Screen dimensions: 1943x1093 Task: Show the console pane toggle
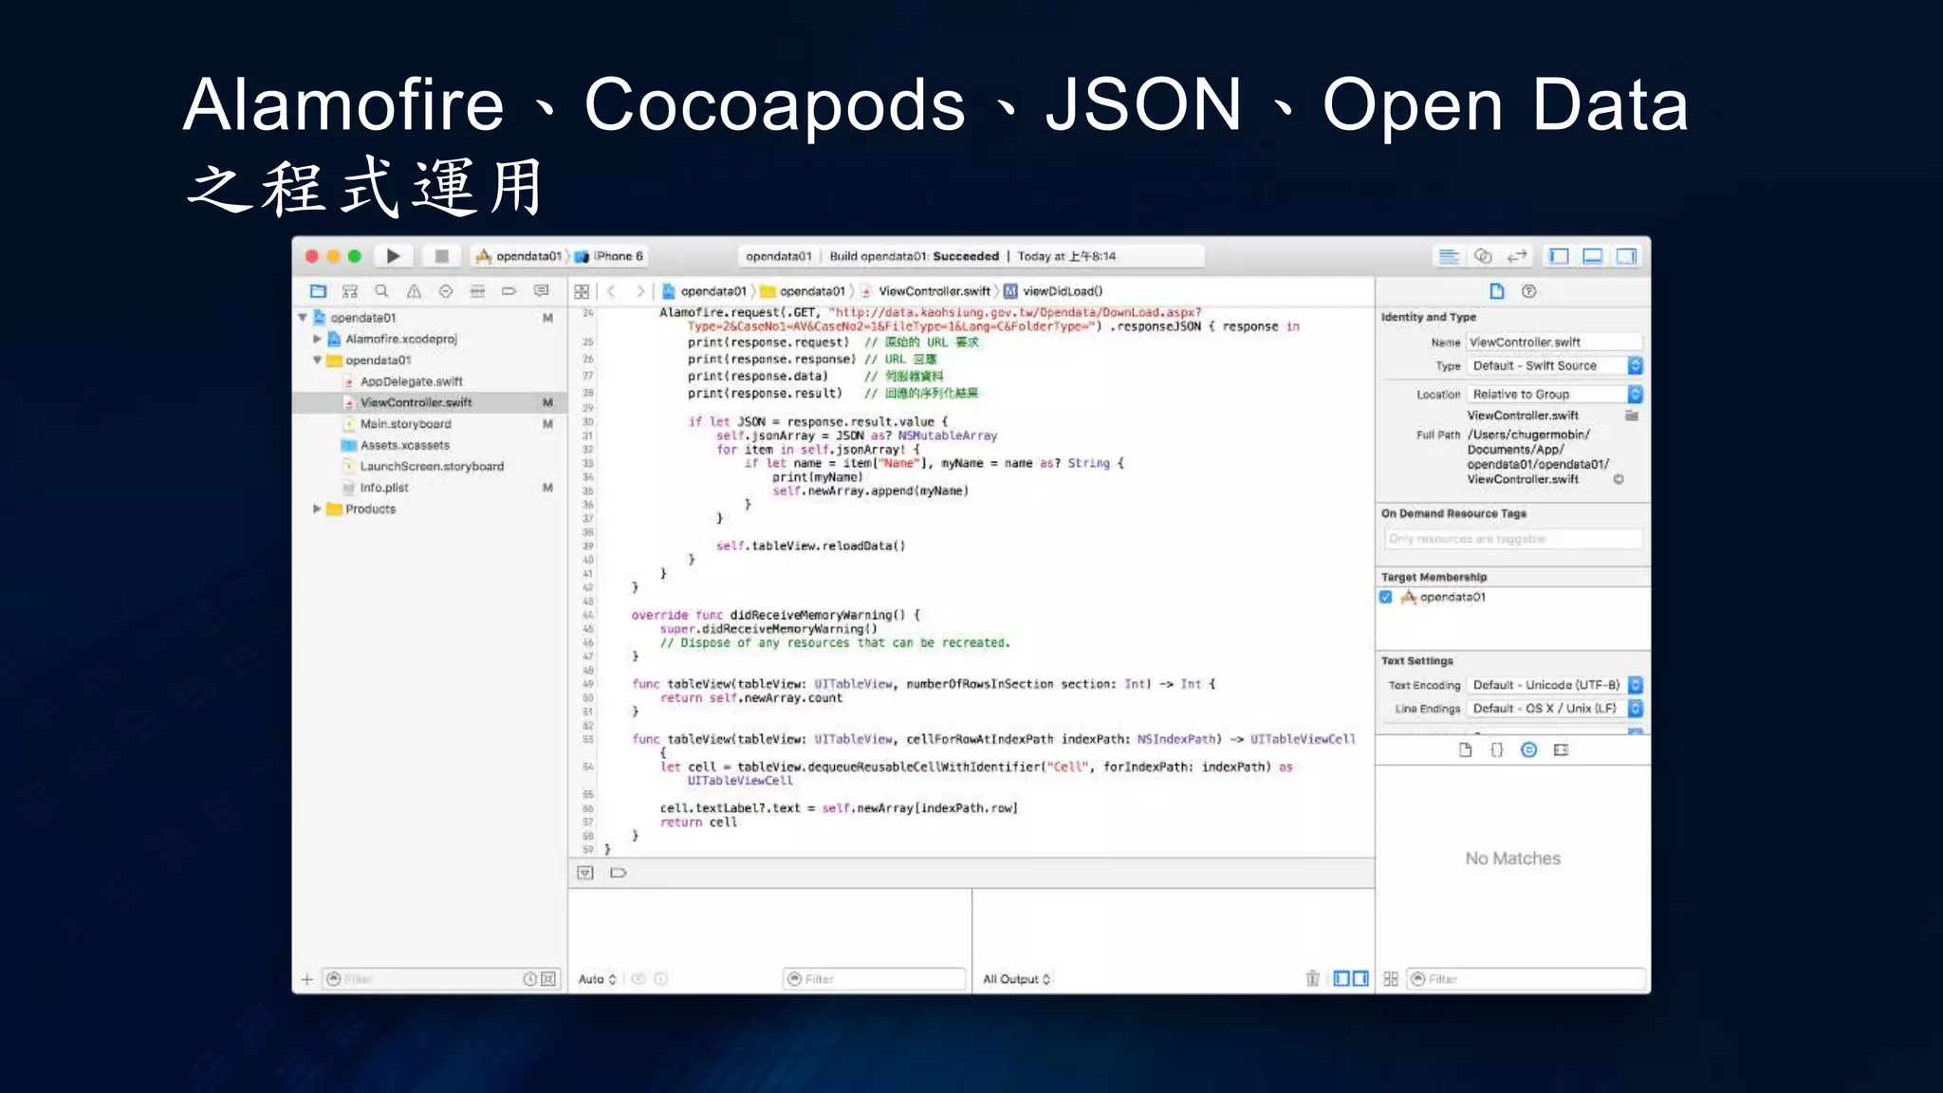[1360, 978]
